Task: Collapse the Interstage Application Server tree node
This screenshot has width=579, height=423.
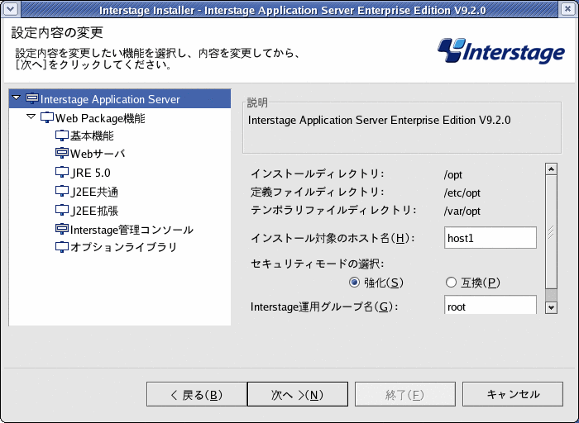Action: point(17,98)
